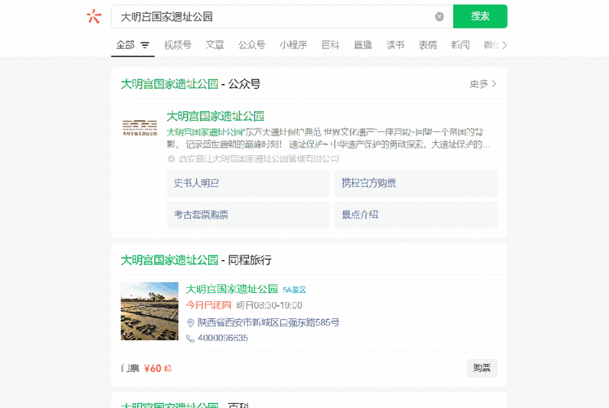Click the official account description text
This screenshot has width=609, height=408.
[328, 138]
